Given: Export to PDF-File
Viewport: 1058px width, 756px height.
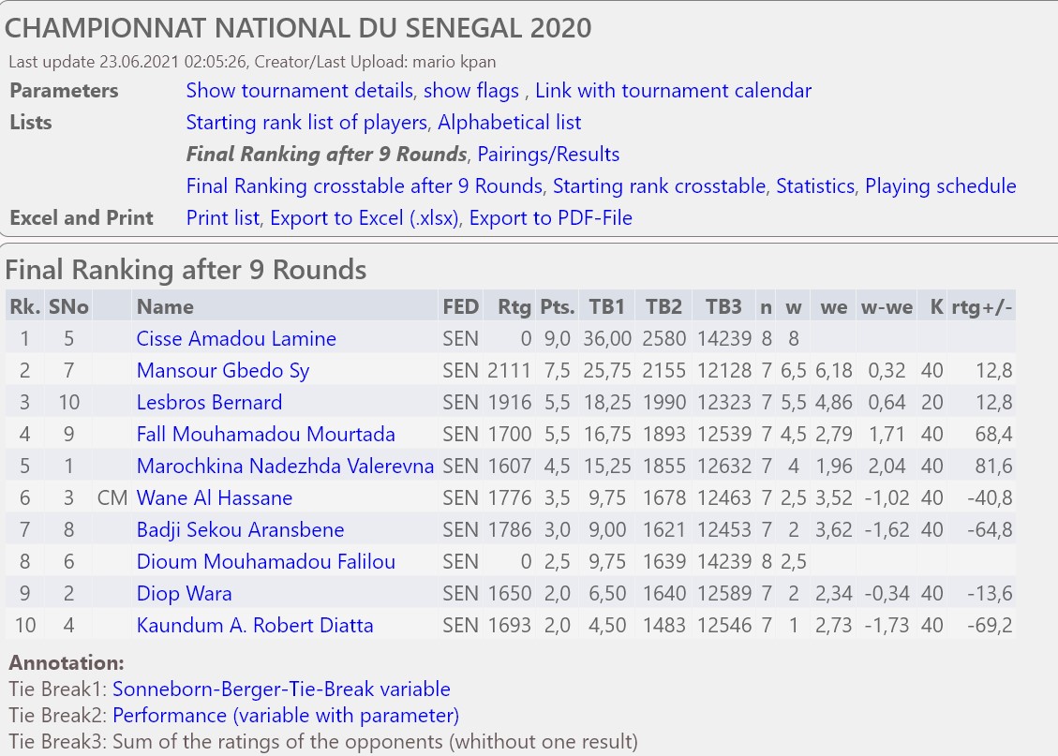Looking at the screenshot, I should pos(551,218).
